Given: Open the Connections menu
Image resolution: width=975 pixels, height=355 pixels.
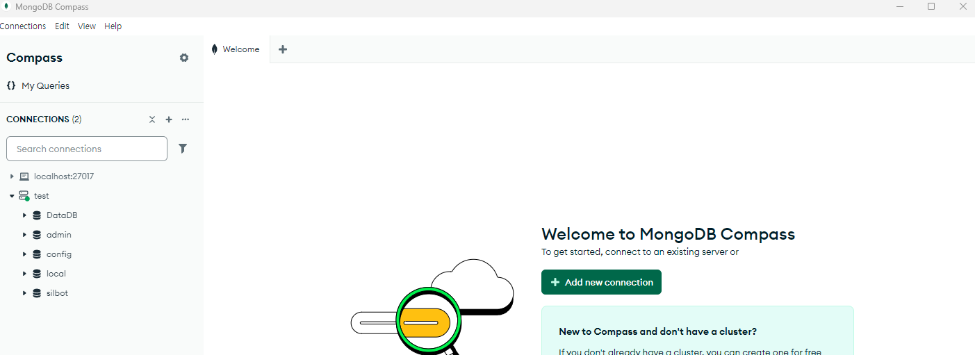Looking at the screenshot, I should (23, 26).
